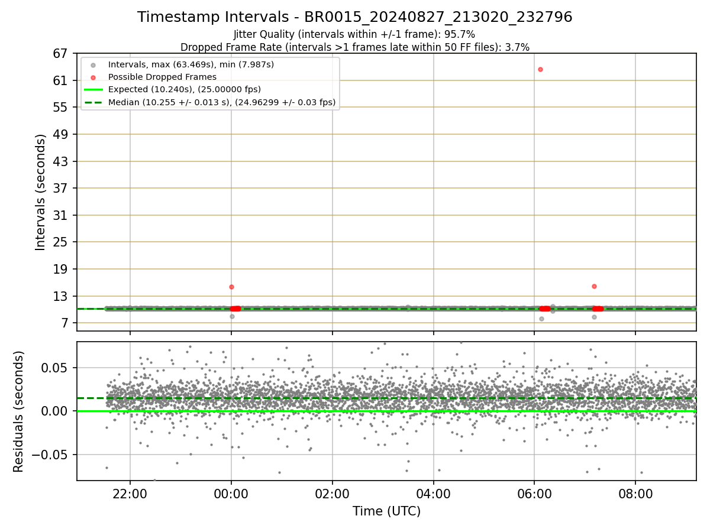This screenshot has height=532, width=710.
Task: Click the y-axis tick label '61'
Action: click(62, 80)
